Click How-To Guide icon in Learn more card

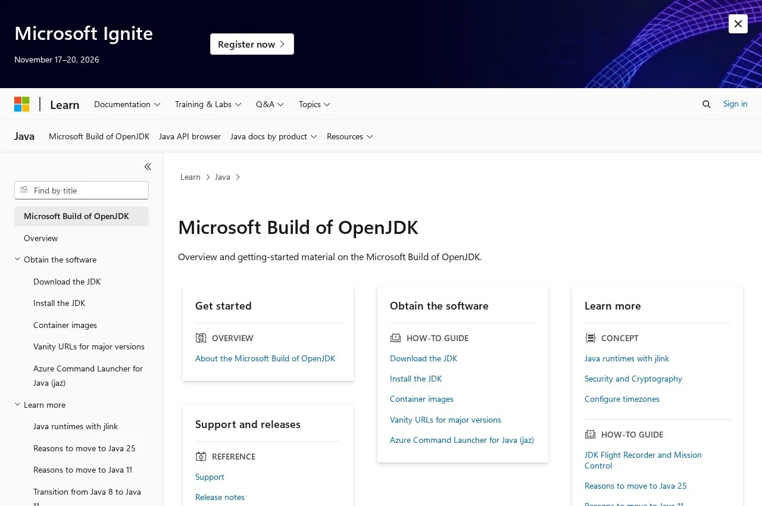click(590, 435)
